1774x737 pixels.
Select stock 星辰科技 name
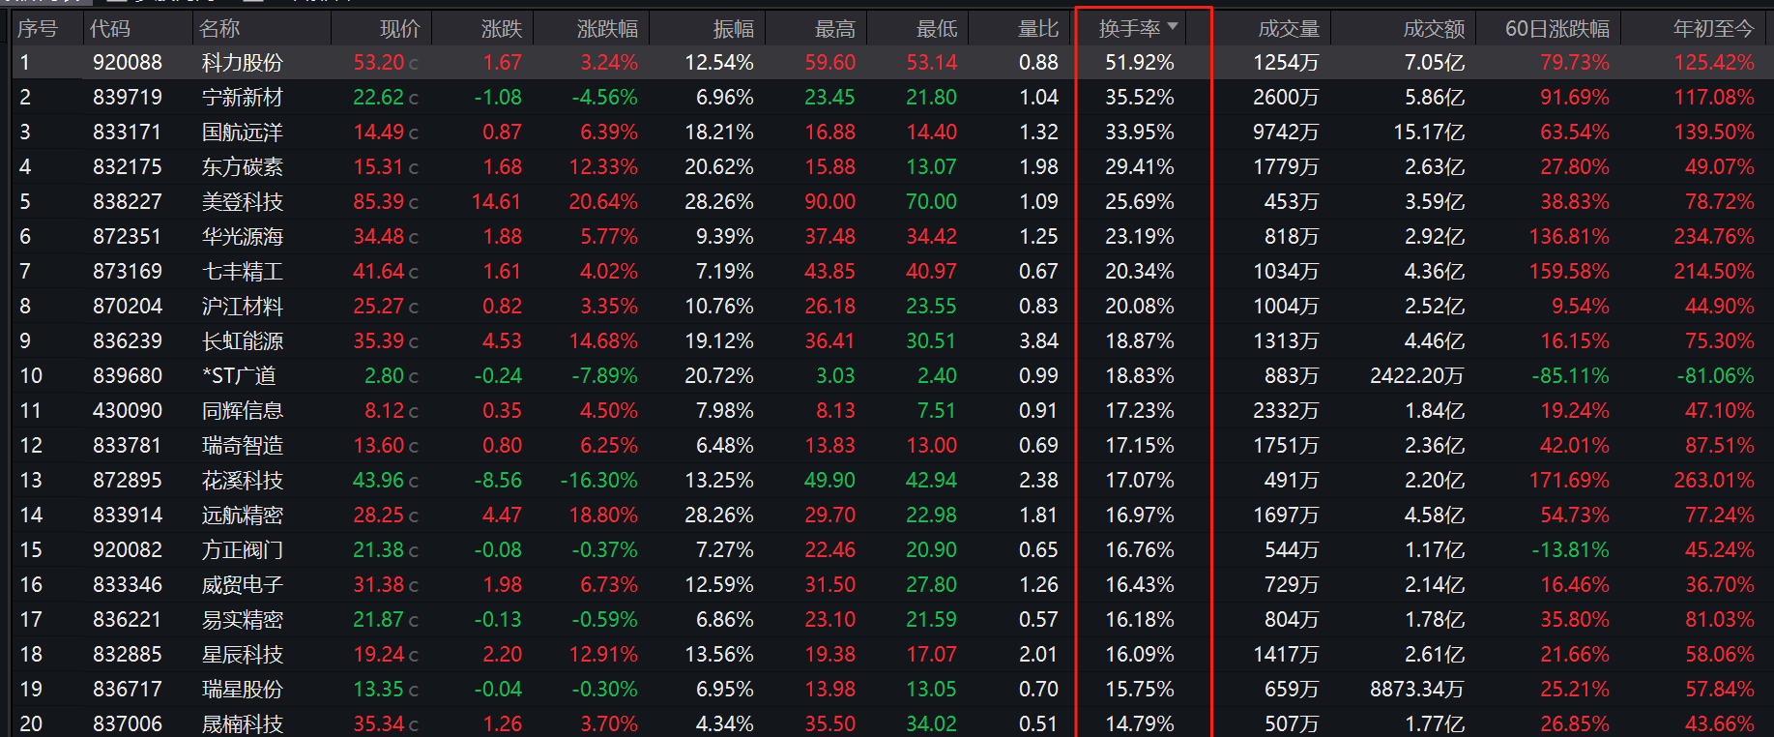243,655
